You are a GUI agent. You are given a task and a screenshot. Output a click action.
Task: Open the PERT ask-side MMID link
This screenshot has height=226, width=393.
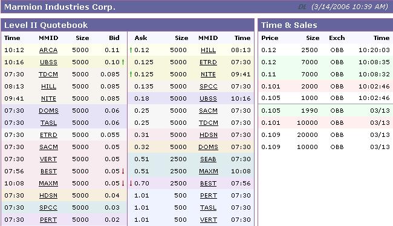[208, 196]
